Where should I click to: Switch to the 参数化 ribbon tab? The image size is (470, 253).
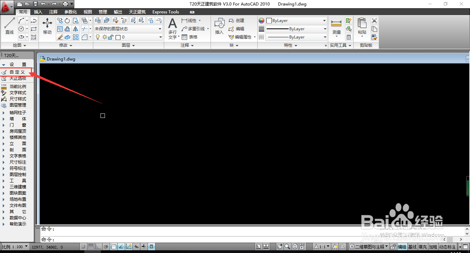[x=71, y=12]
